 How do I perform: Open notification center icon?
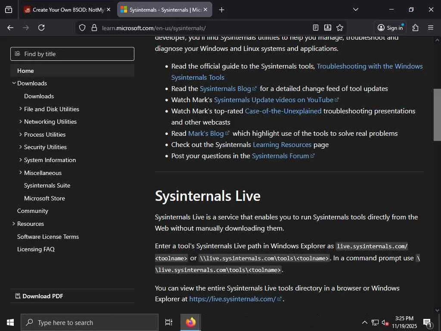tap(427, 323)
